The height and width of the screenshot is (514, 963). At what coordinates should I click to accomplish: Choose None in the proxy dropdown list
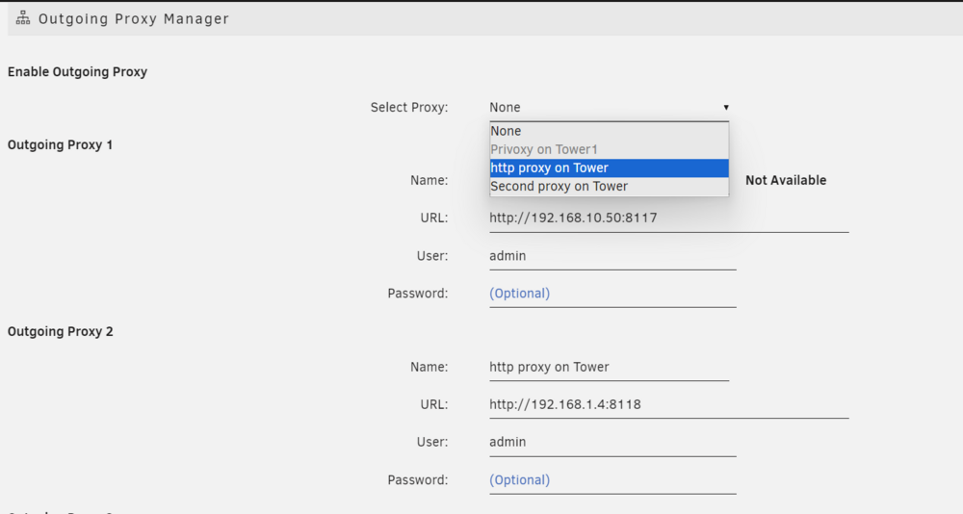[610, 131]
